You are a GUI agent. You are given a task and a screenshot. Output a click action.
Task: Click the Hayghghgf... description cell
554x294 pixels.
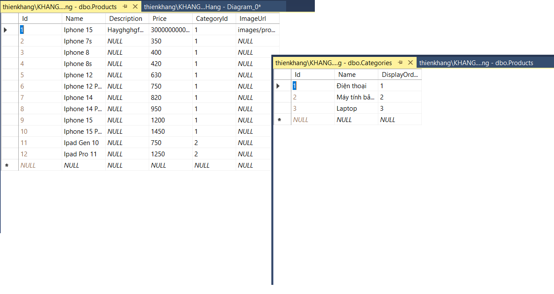127,30
